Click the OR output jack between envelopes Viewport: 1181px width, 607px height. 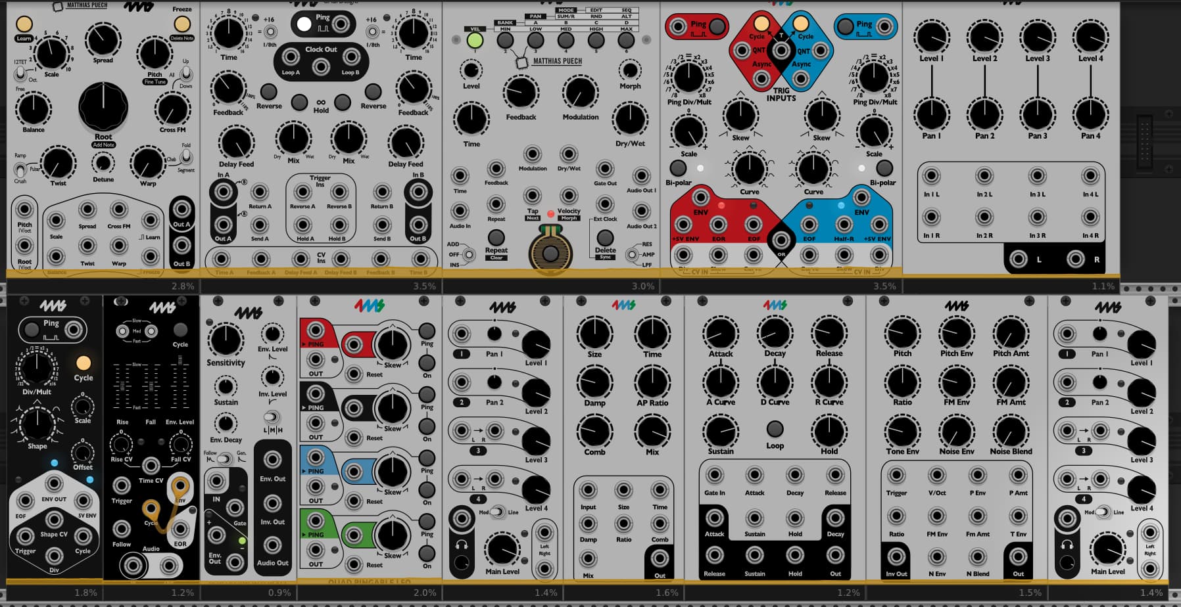pyautogui.click(x=781, y=240)
